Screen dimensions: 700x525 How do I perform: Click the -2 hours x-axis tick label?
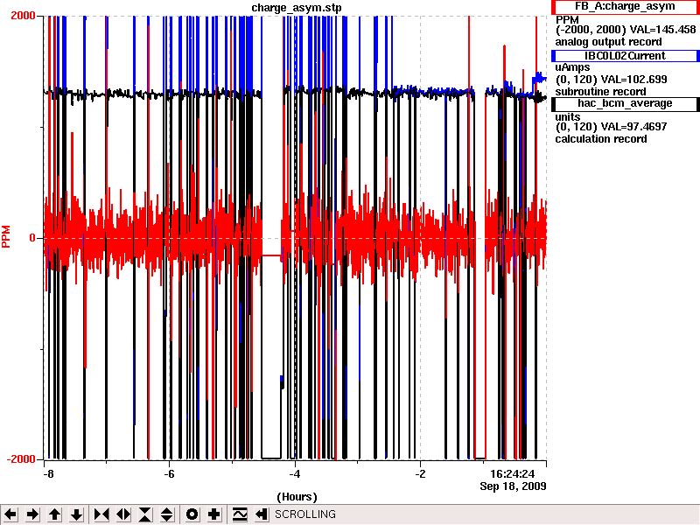420,474
